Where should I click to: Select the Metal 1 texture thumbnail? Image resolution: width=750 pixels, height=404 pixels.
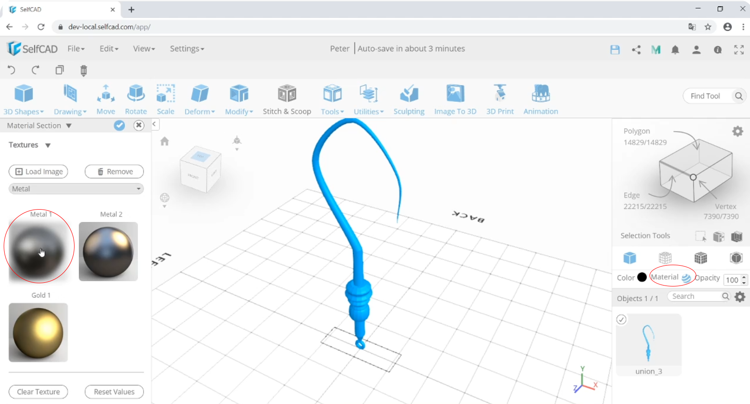click(38, 251)
